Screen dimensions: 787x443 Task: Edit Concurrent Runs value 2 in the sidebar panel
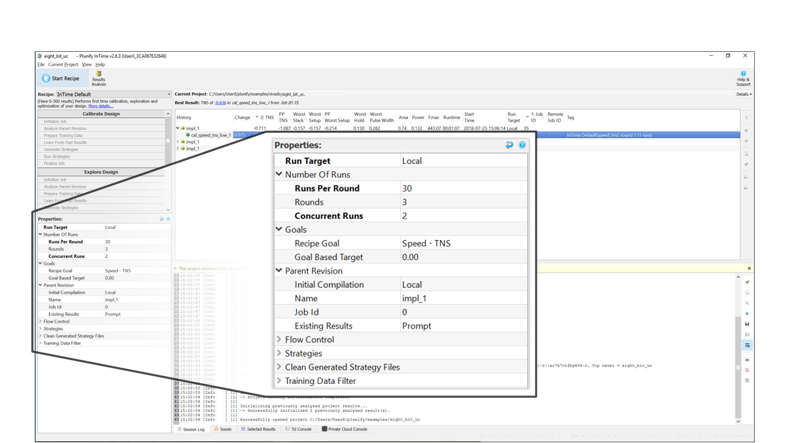tap(137, 256)
